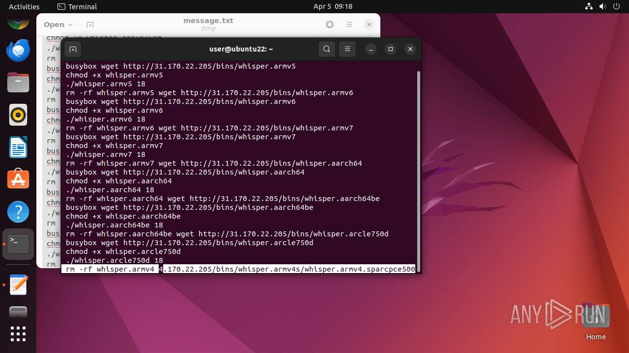Open the text editor Open dropdown
Viewport: 629px width, 353px height.
(x=58, y=25)
